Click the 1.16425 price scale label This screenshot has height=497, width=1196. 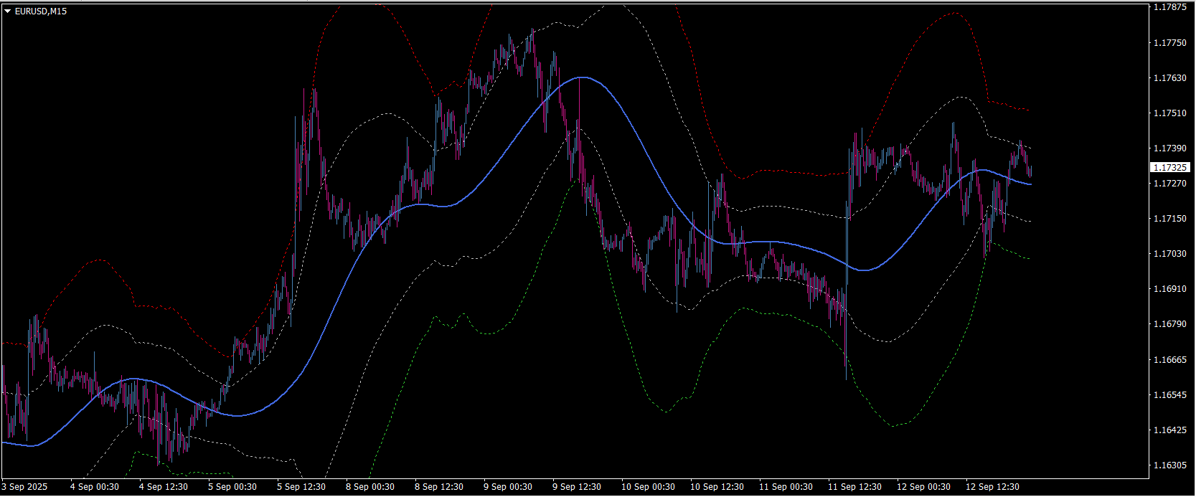pos(1169,430)
